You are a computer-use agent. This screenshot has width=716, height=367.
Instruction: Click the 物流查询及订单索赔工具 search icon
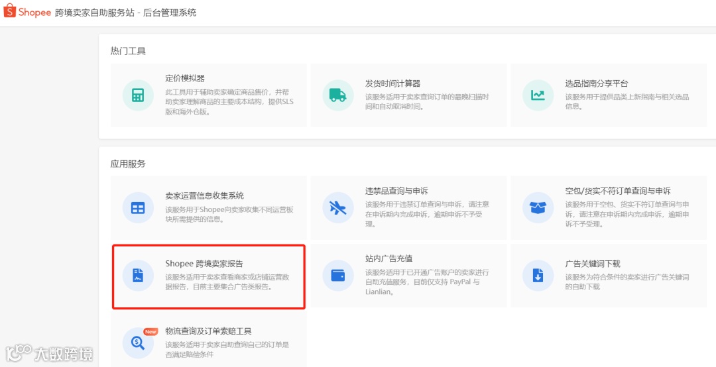point(137,342)
